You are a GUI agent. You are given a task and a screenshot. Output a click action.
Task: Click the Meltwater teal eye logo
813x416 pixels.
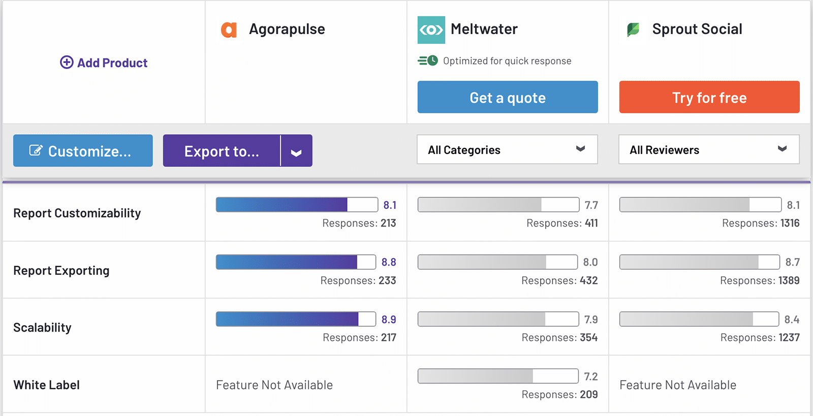[431, 30]
